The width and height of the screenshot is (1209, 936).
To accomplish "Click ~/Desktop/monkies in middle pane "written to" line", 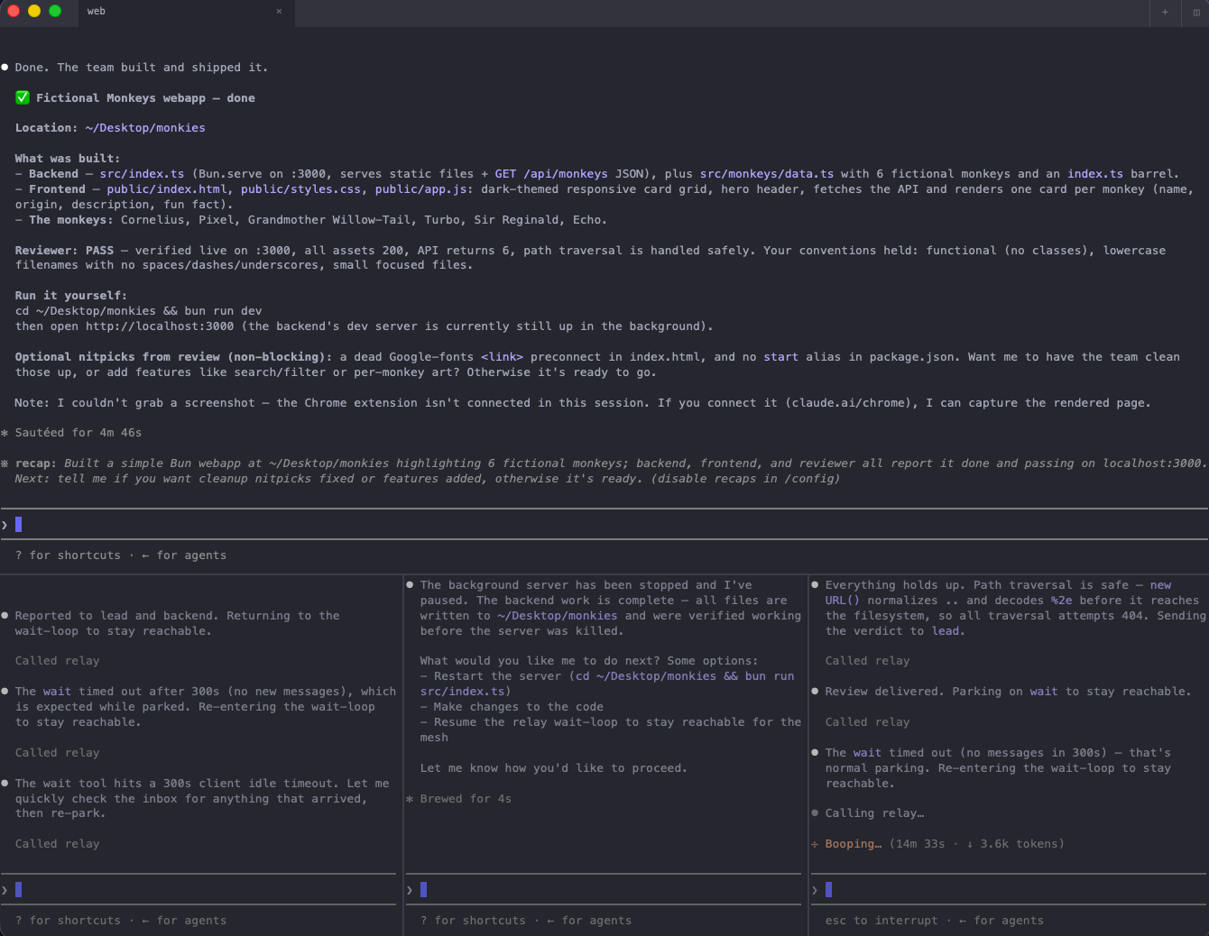I will pyautogui.click(x=558, y=616).
